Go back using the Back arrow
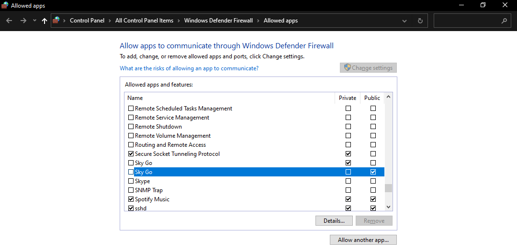Screen dimensions: 517x251 pyautogui.click(x=9, y=21)
